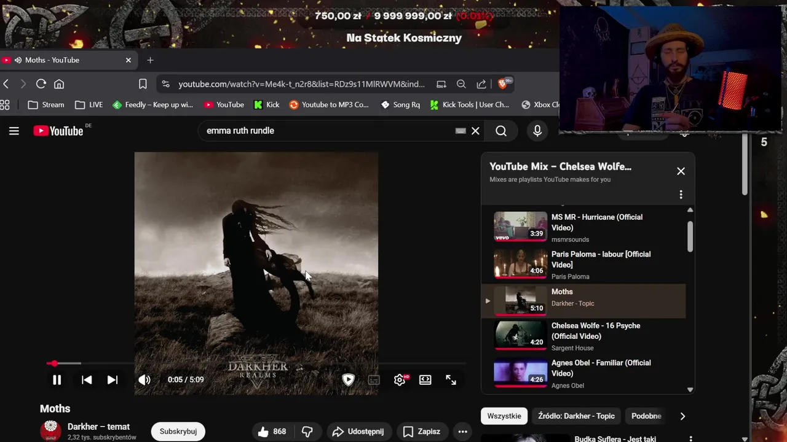The height and width of the screenshot is (442, 787).
Task: Open Kick Tools | User Ch... bookmark
Action: (470, 105)
